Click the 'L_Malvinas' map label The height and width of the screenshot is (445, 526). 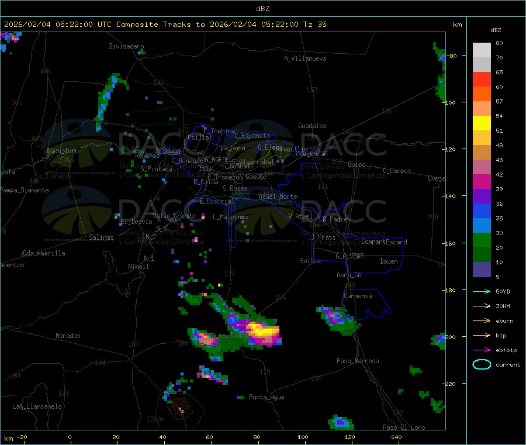[x=230, y=217]
